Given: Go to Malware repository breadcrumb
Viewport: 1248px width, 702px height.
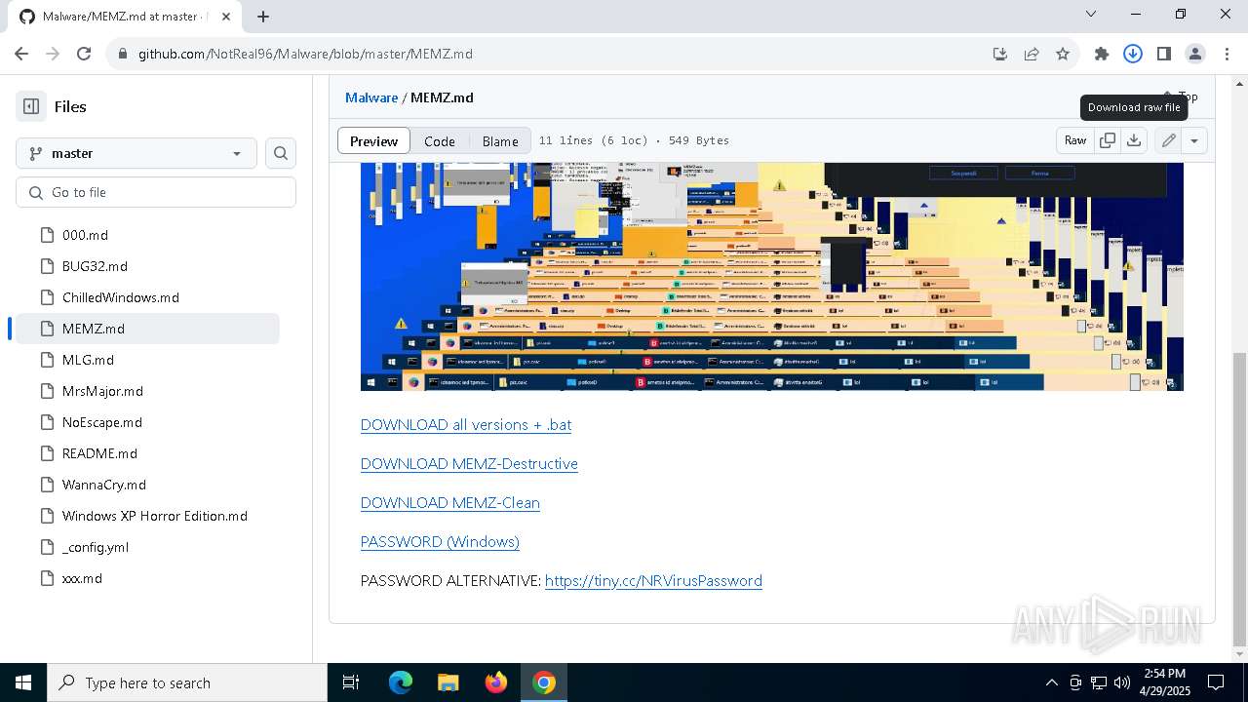Looking at the screenshot, I should [371, 97].
